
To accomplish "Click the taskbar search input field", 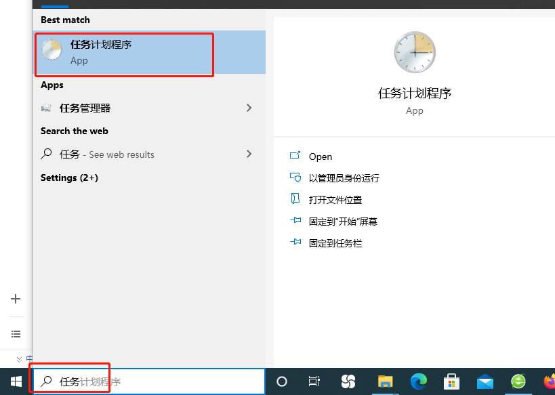I will pyautogui.click(x=148, y=381).
